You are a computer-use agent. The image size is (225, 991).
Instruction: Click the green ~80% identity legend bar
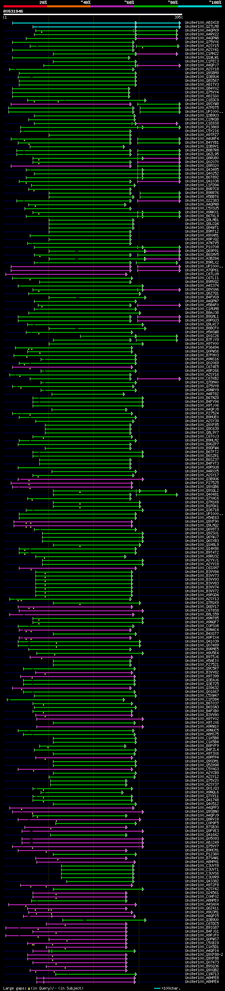tap(156, 6)
